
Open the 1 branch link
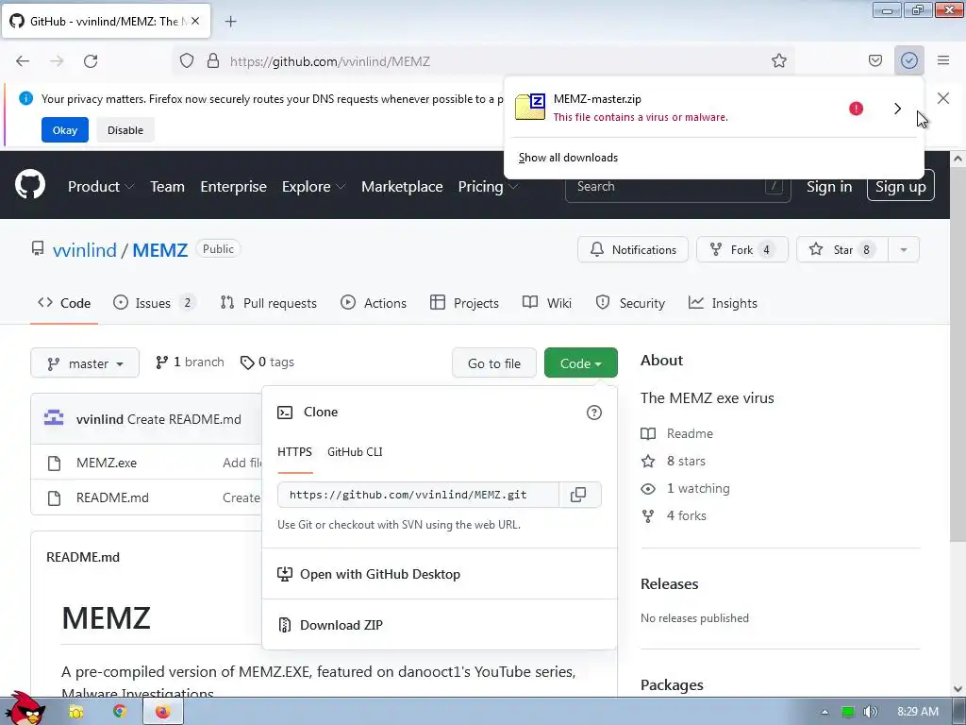(x=190, y=362)
